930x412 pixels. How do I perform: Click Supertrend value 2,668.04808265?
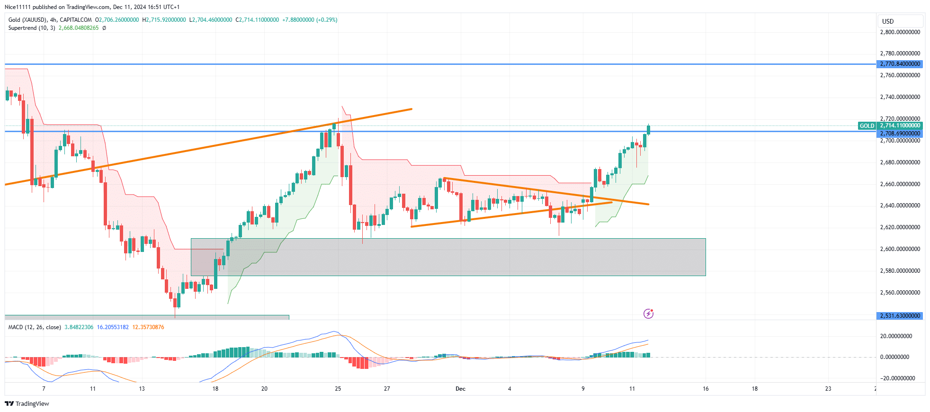[79, 28]
